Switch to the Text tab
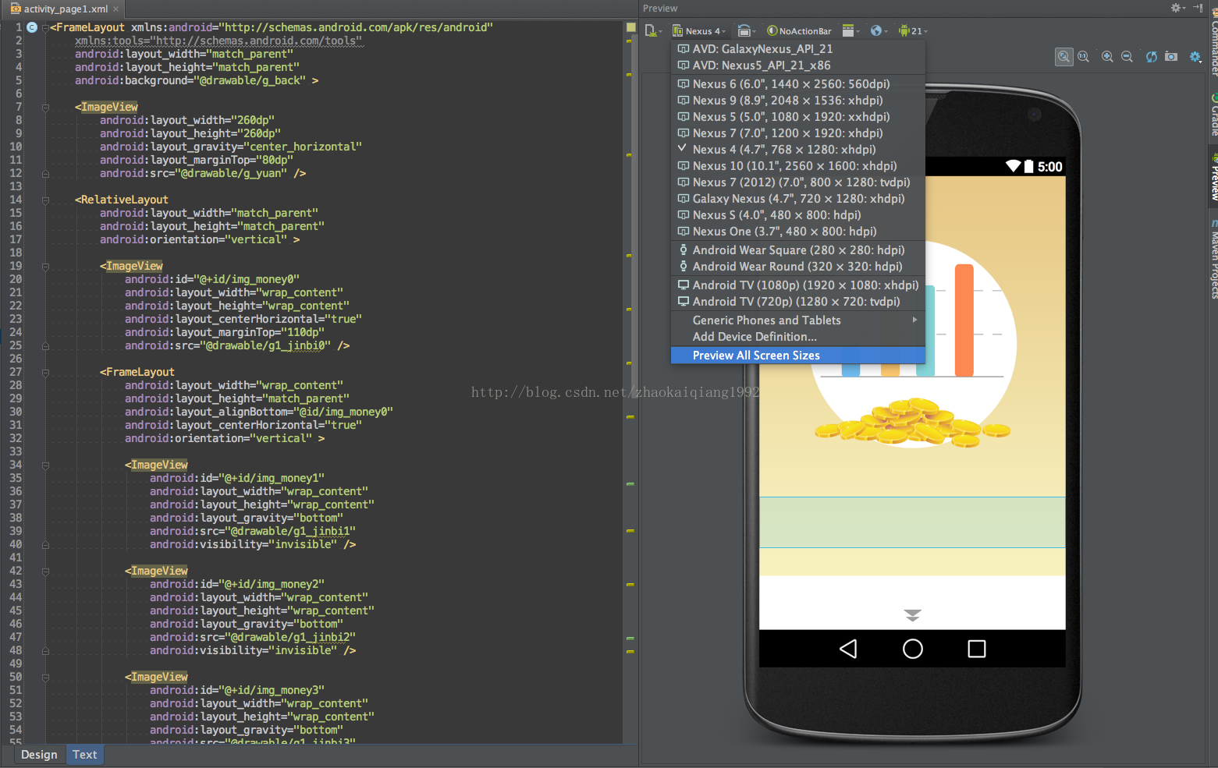The height and width of the screenshot is (768, 1218). [84, 755]
